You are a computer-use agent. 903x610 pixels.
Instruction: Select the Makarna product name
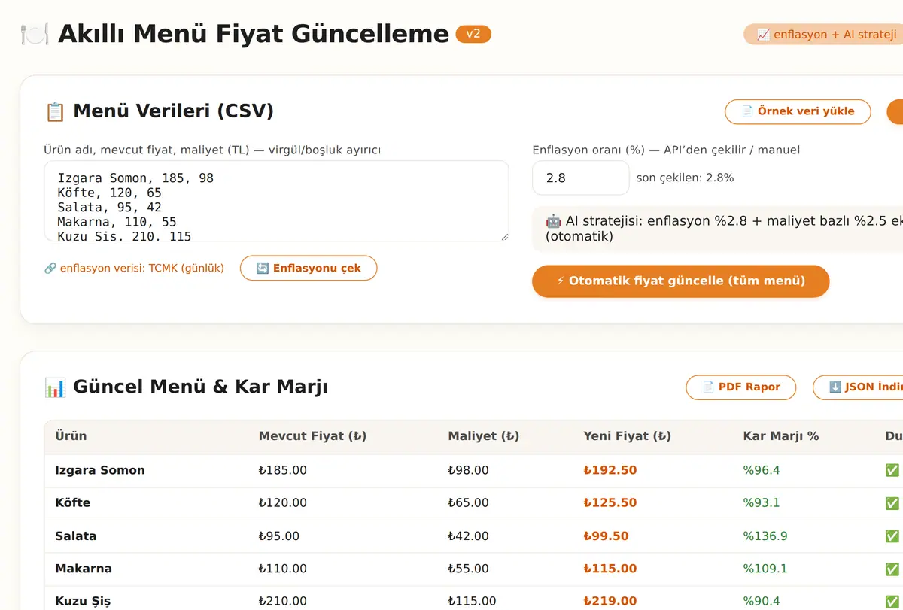[x=84, y=569]
